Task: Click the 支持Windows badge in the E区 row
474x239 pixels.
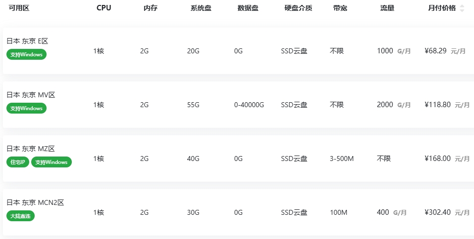Action: pos(26,54)
